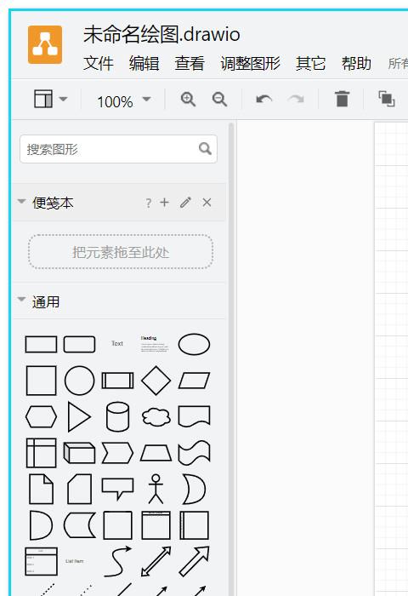Click the 未命名绘图.drawio file title

click(161, 34)
